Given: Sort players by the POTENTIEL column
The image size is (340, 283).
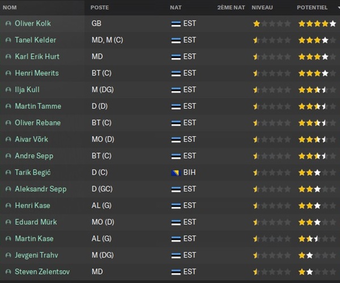Looking at the screenshot, I should coord(312,8).
